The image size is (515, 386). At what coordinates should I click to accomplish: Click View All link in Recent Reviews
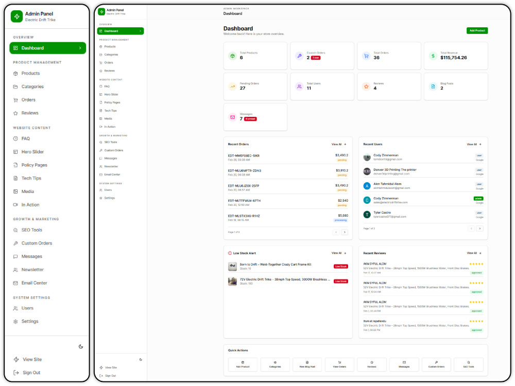coord(474,253)
